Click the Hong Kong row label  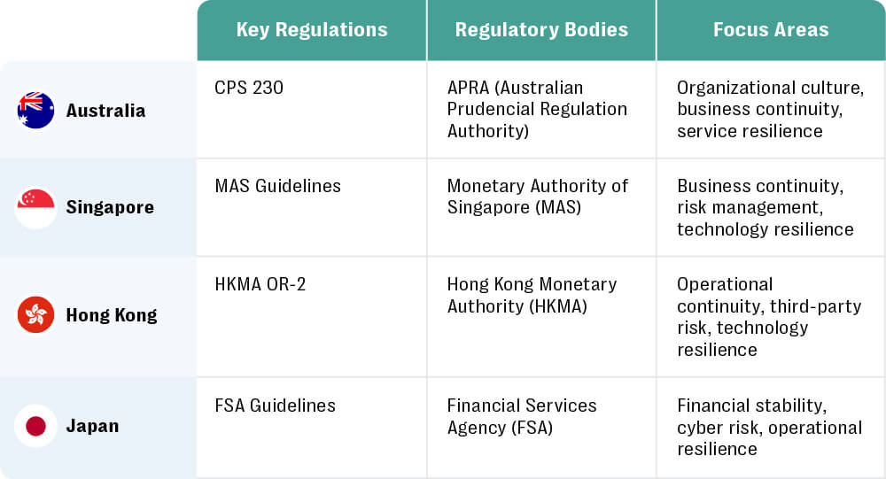[112, 315]
